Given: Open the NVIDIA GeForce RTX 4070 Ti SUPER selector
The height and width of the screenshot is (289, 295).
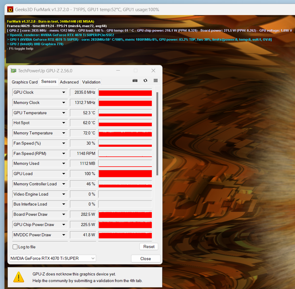Looking at the screenshot, I should [53, 258].
